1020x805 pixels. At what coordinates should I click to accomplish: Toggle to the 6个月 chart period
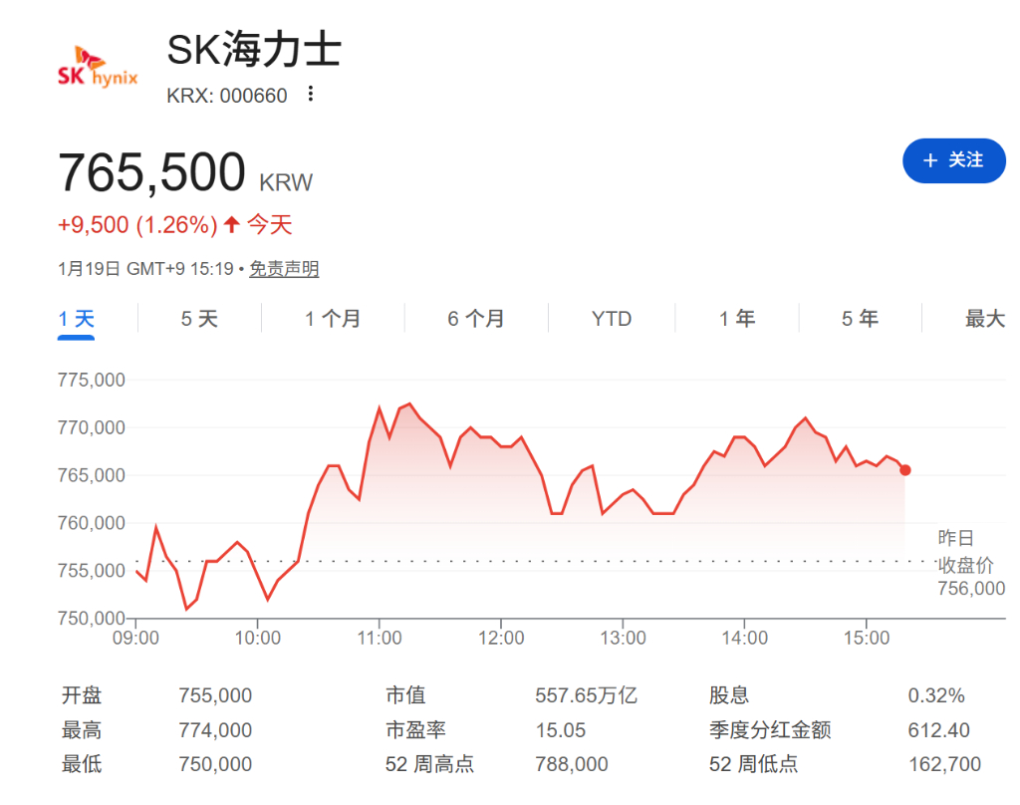(x=475, y=319)
